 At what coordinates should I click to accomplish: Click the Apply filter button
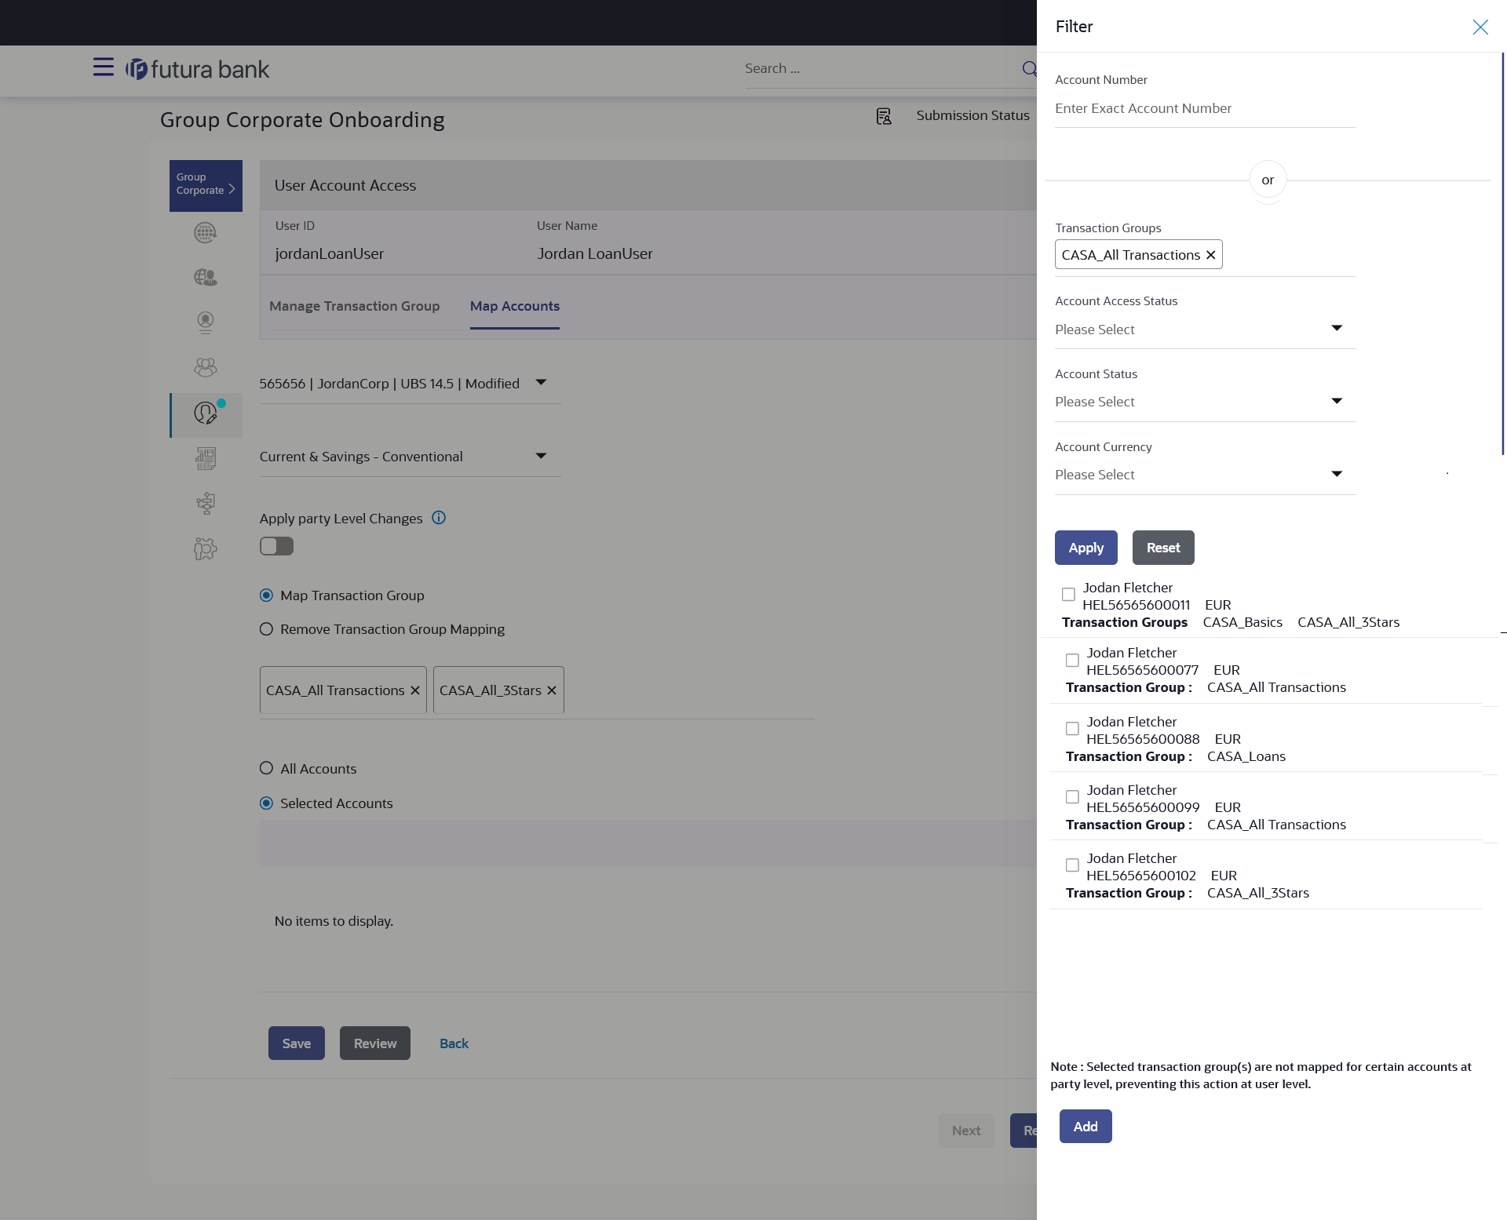point(1086,548)
